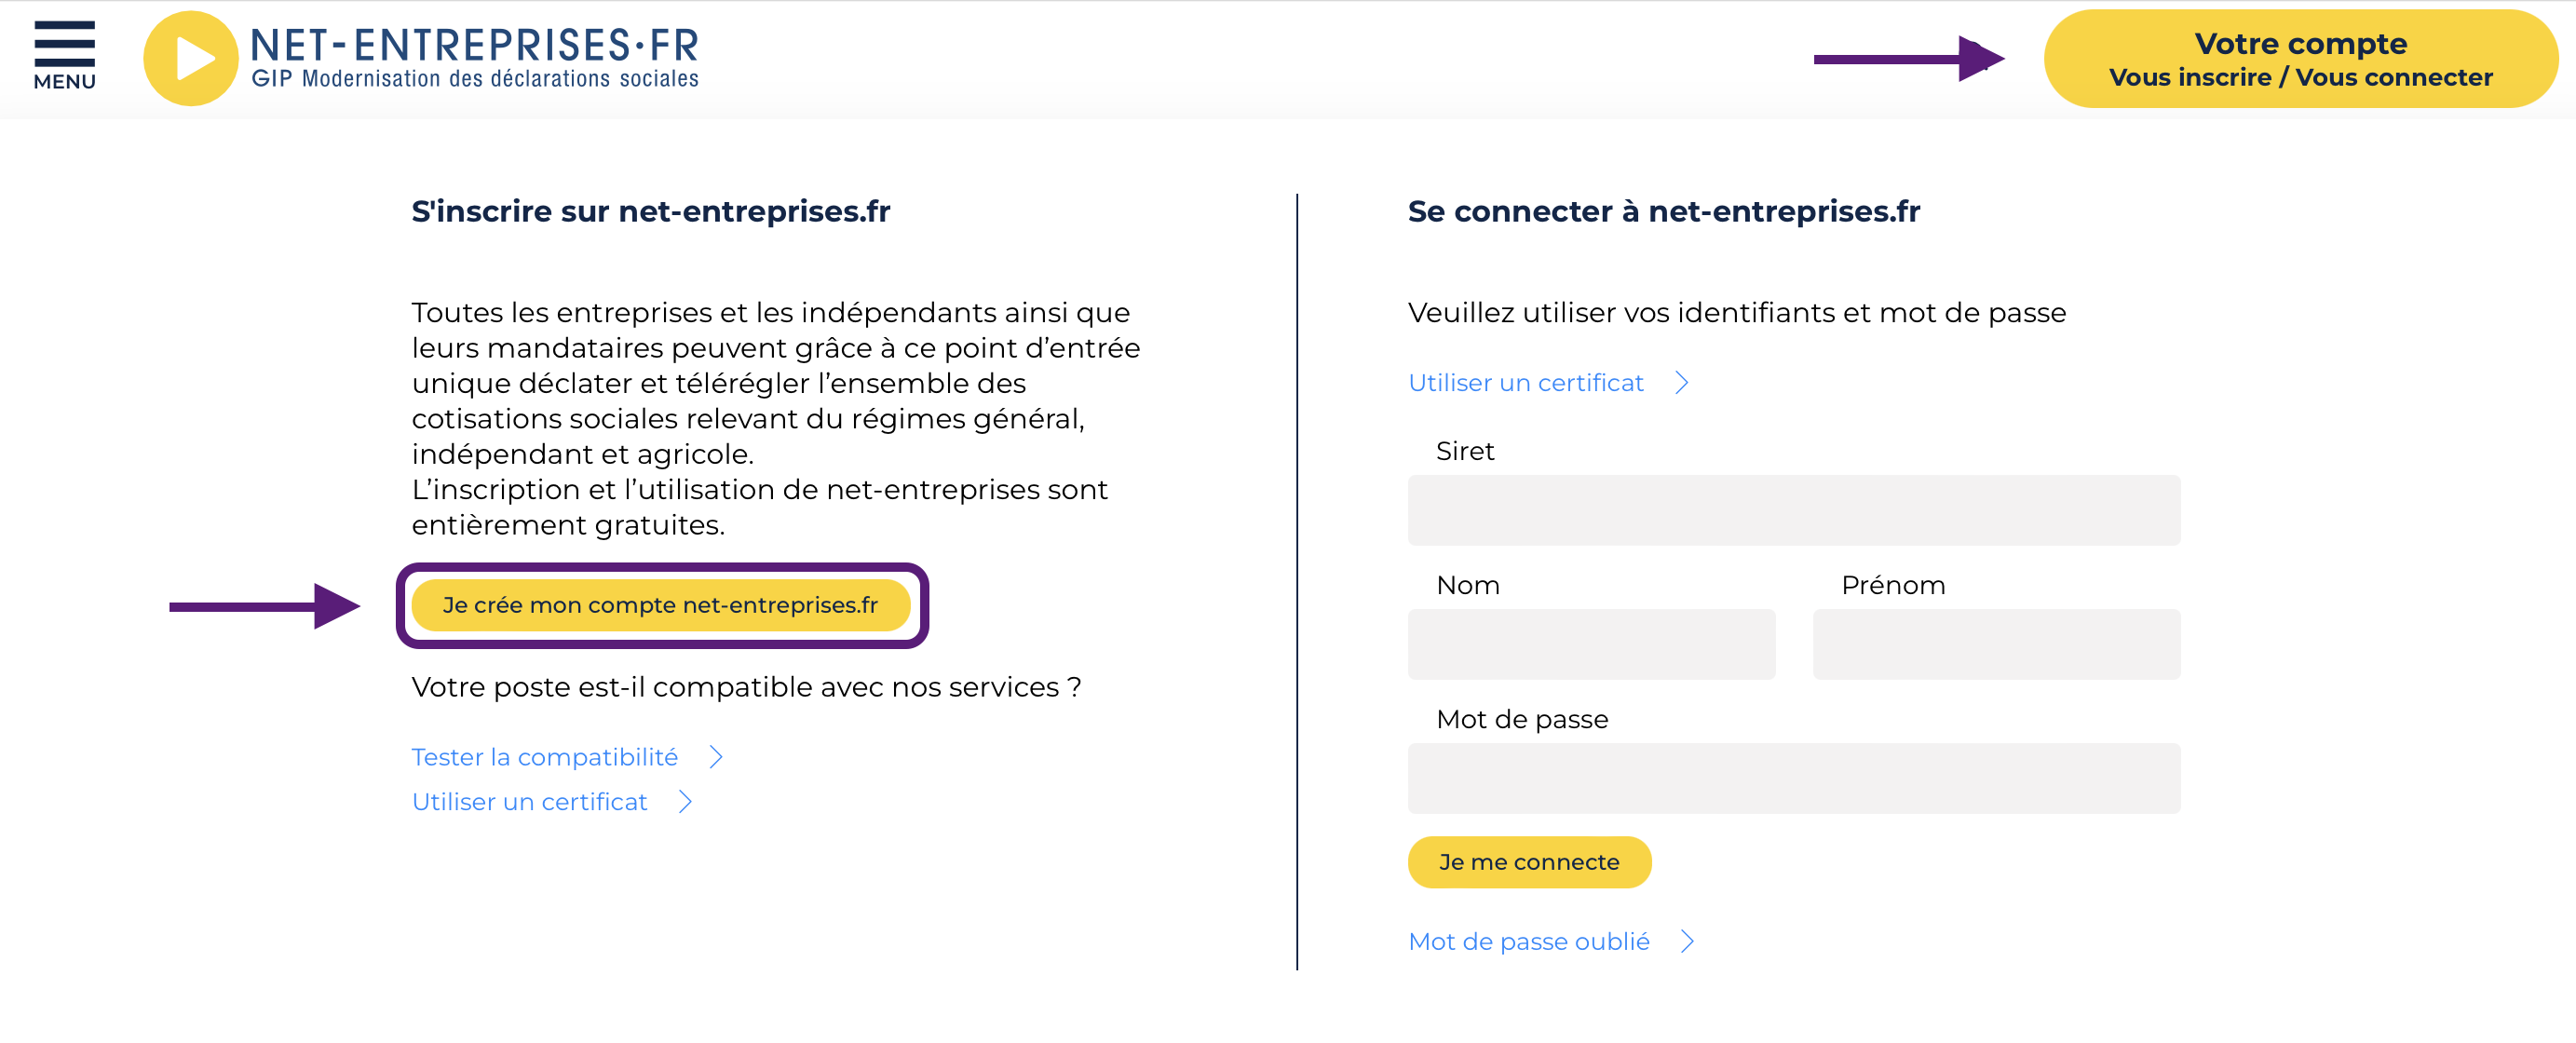This screenshot has height=1043, width=2576.
Task: Click the purple arrow pointing to Votre compte
Action: point(1909,59)
